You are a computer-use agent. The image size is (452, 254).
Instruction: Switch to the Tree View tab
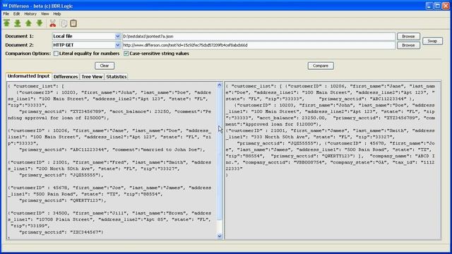pyautogui.click(x=92, y=77)
